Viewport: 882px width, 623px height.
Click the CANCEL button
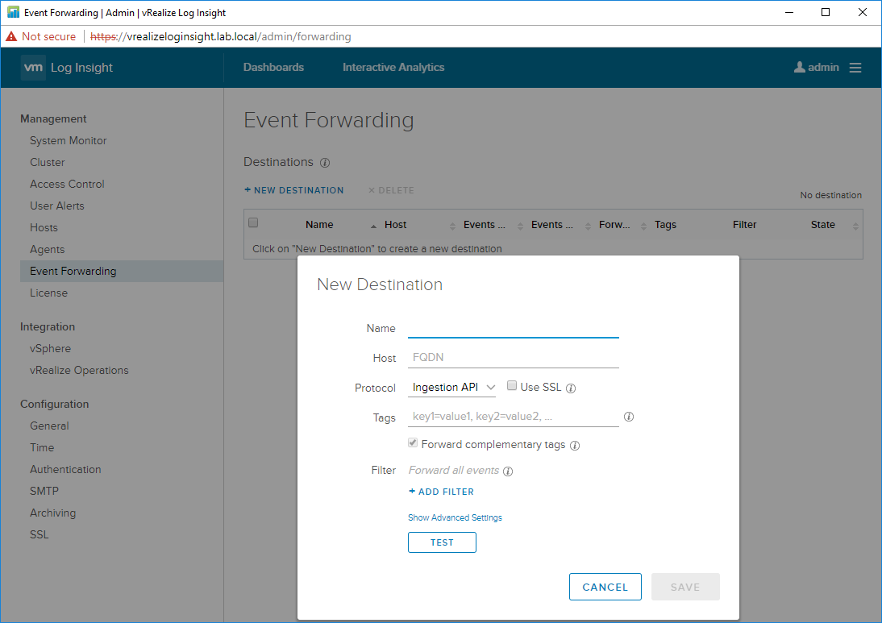(x=605, y=587)
